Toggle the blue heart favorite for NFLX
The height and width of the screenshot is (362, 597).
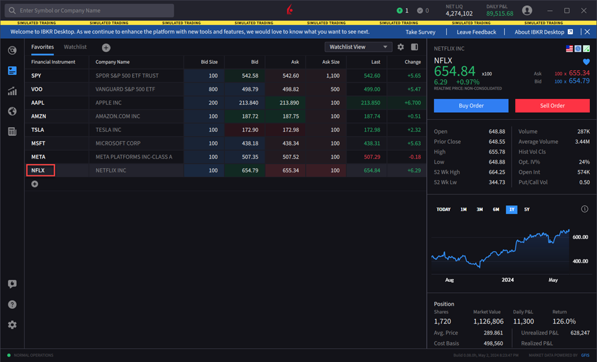[586, 61]
